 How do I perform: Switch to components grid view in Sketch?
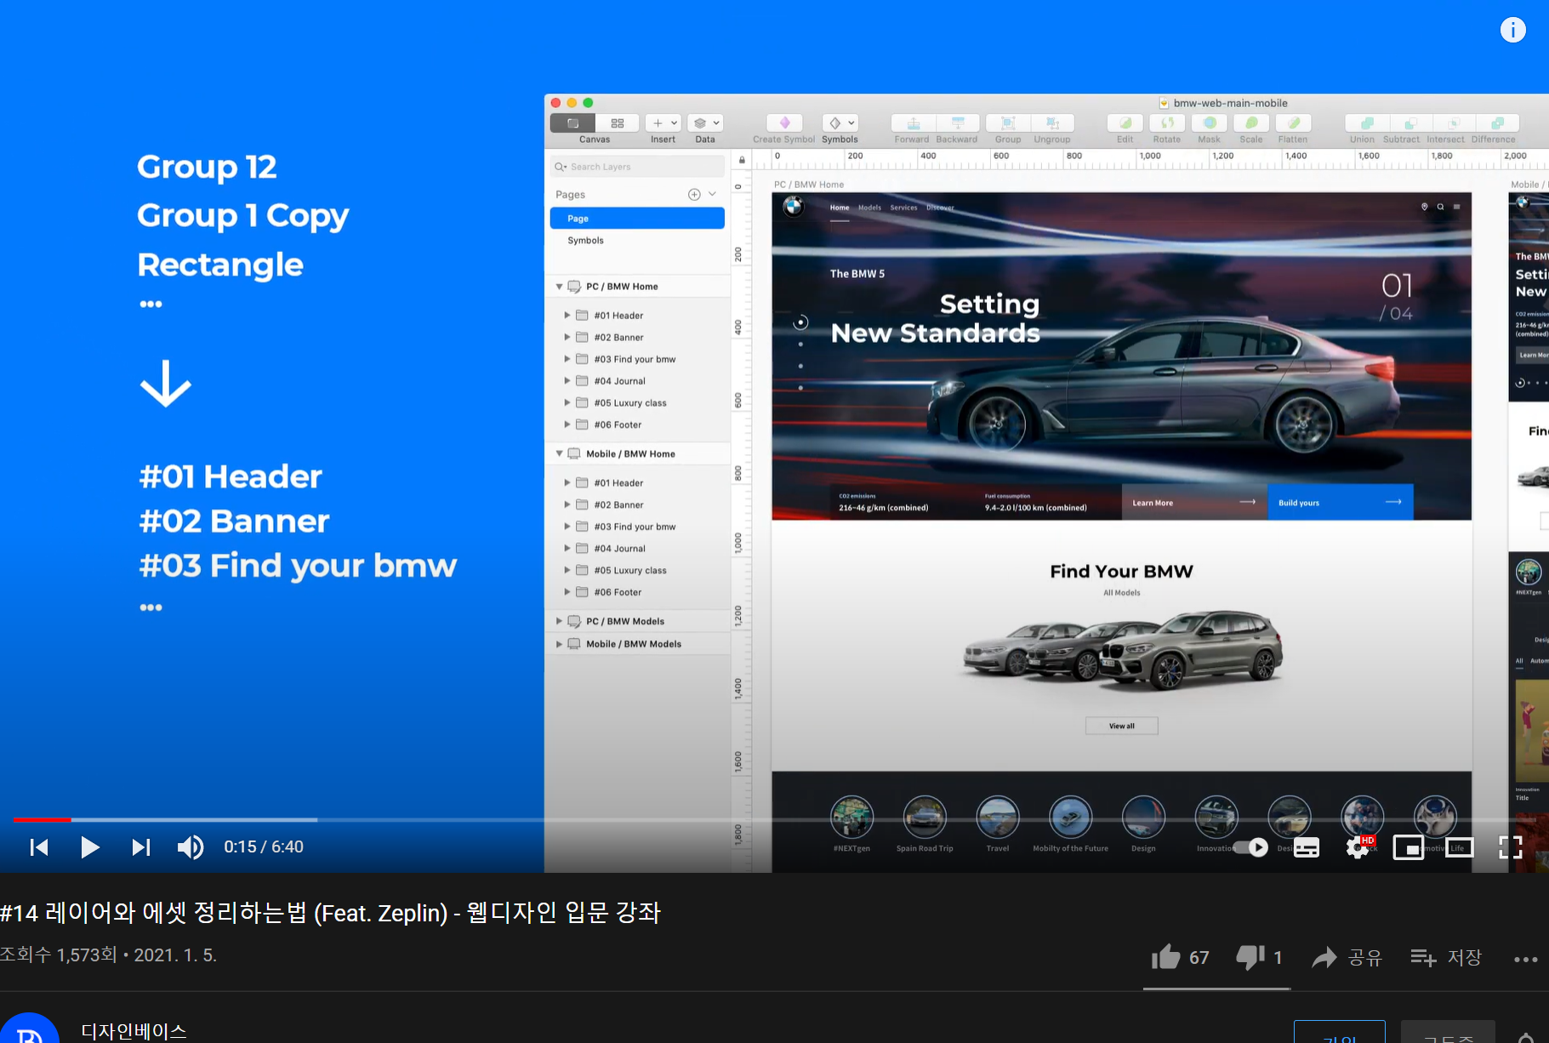pyautogui.click(x=618, y=123)
